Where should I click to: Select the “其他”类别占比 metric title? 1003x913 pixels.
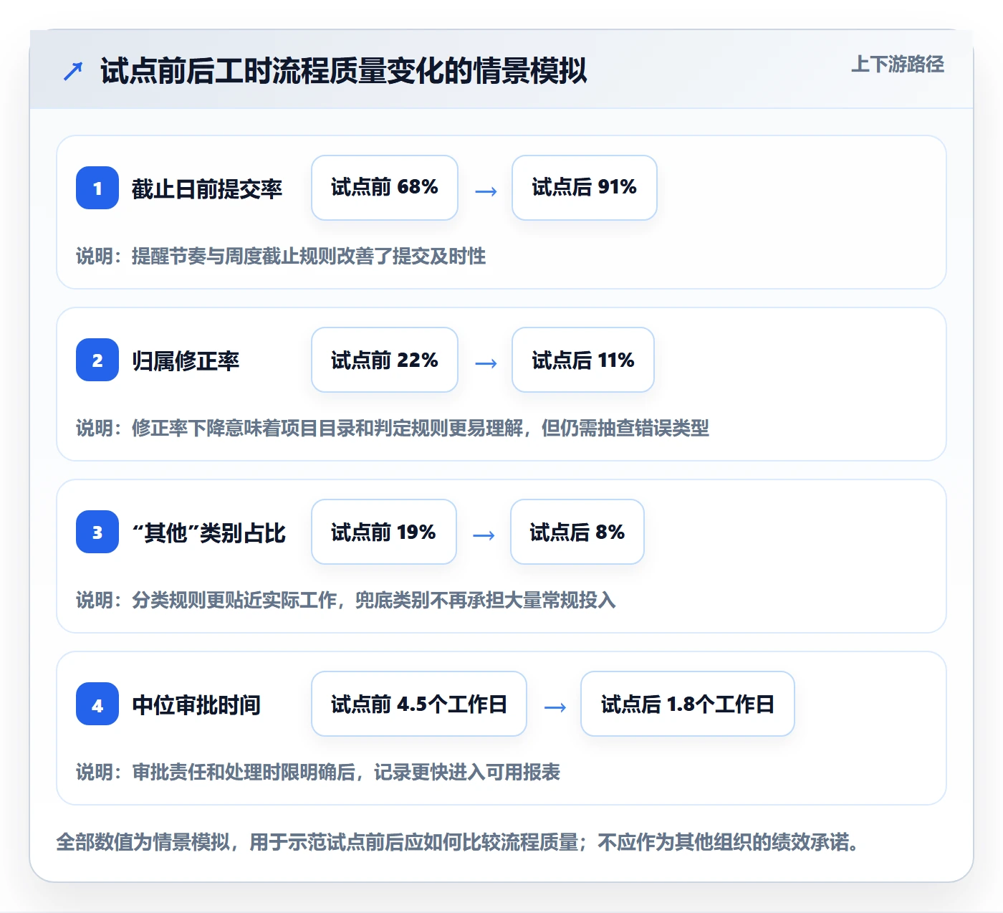(x=208, y=532)
